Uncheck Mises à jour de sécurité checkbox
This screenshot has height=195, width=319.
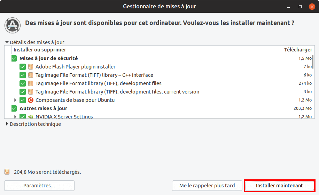[14, 58]
